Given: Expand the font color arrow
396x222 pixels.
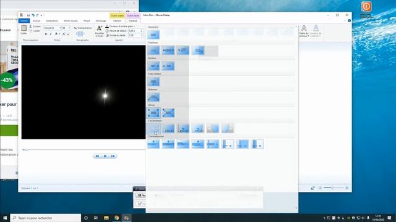Looking at the screenshot, I should point(59,34).
